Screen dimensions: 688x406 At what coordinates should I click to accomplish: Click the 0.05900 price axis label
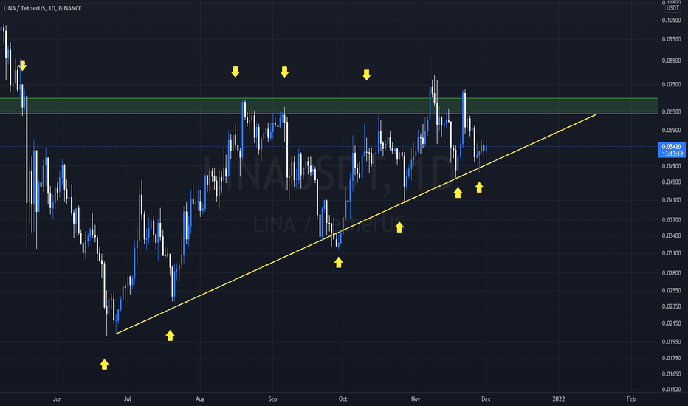click(671, 131)
